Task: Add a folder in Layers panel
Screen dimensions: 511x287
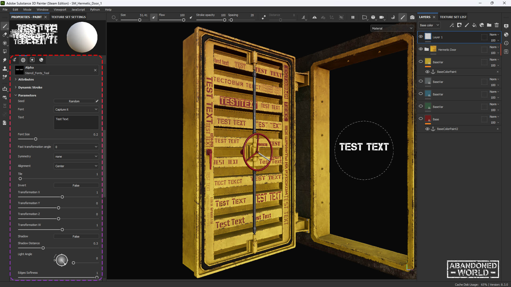Action: [489, 25]
